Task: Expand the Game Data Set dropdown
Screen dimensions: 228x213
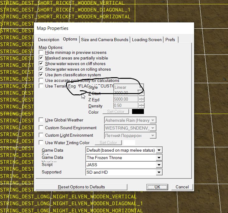Action: coord(124,150)
